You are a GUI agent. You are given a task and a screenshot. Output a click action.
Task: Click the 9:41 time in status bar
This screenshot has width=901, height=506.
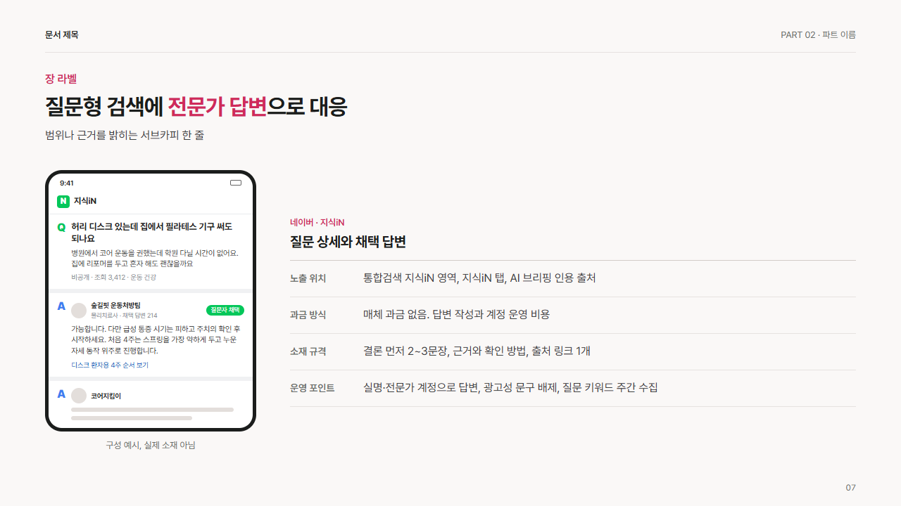[67, 183]
